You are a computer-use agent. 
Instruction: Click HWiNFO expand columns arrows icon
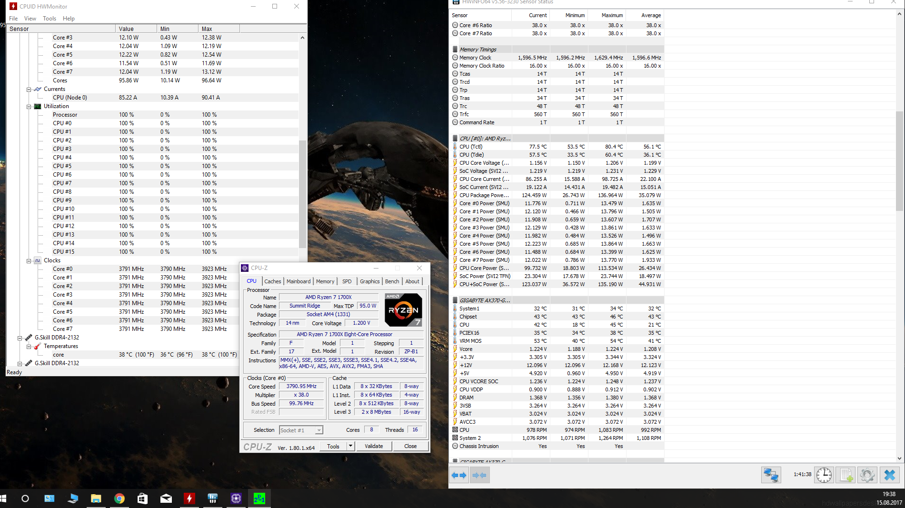click(459, 475)
